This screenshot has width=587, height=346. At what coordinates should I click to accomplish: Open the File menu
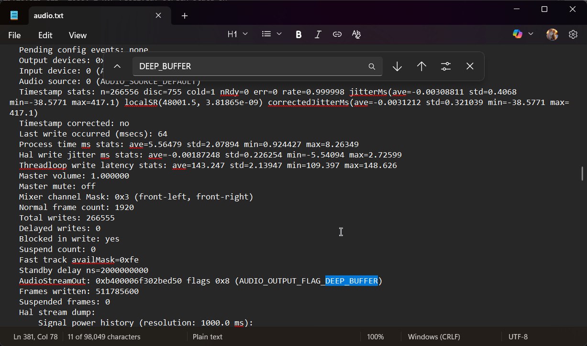pyautogui.click(x=14, y=35)
